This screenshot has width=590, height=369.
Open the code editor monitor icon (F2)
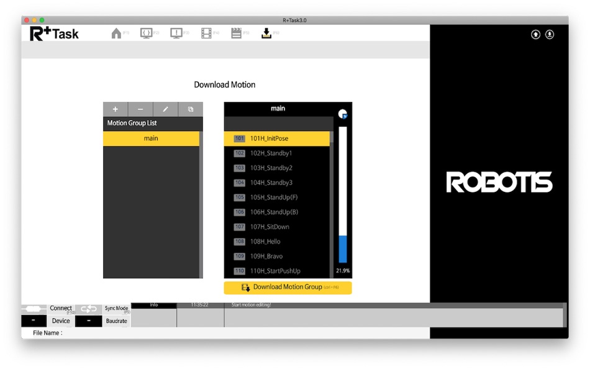(146, 34)
